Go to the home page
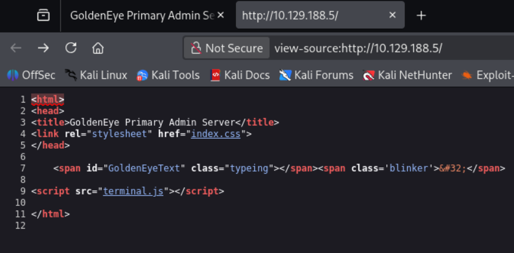The image size is (514, 253). click(98, 48)
